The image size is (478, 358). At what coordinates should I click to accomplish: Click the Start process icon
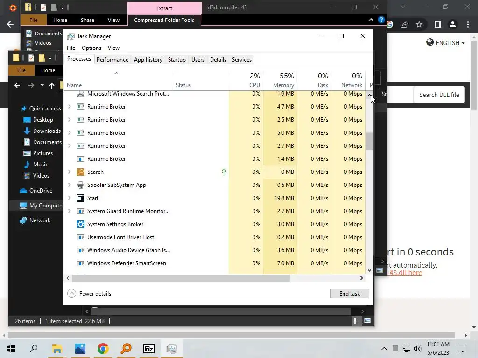(x=80, y=198)
